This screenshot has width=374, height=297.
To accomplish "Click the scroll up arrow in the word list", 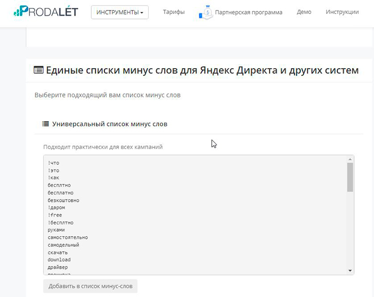I will tap(350, 159).
